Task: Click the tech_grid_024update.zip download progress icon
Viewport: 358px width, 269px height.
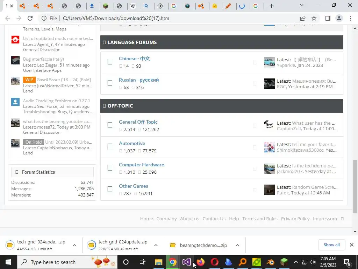Action: (x=91, y=245)
